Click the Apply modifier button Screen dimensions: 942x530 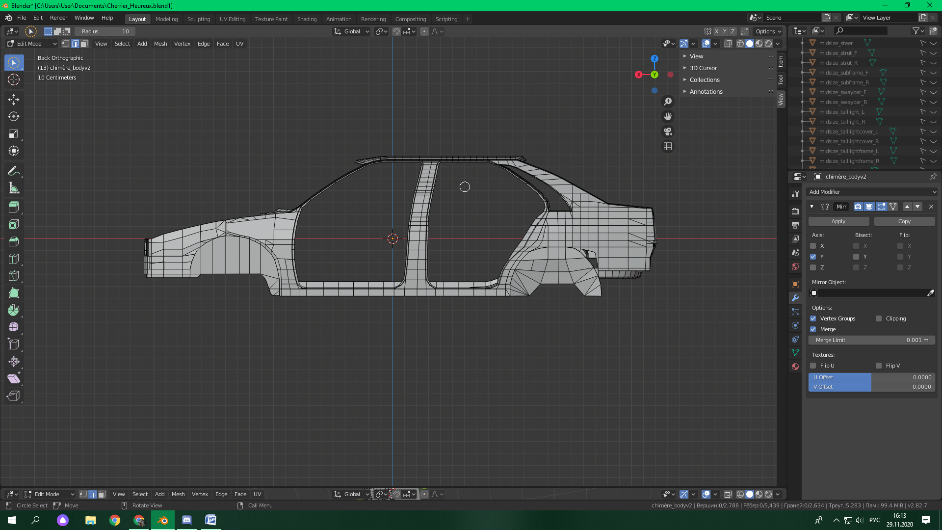tap(838, 221)
